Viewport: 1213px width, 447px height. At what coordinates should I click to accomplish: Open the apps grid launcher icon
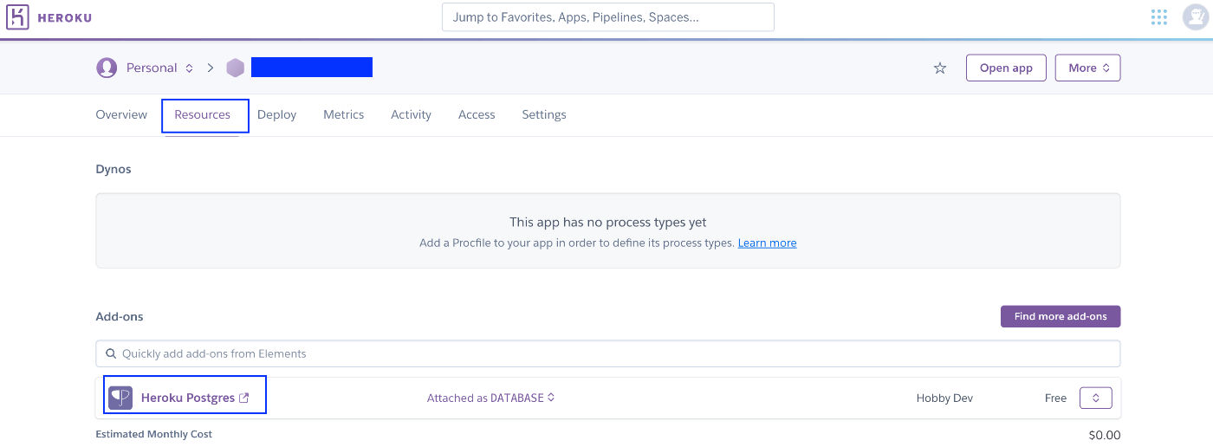click(1158, 16)
